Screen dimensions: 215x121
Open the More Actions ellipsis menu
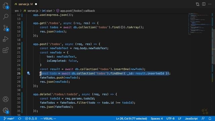210,4
